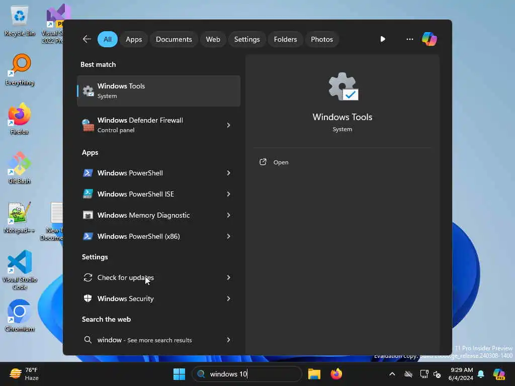Click Open in the Windows Tools preview
The width and height of the screenshot is (515, 386).
[x=281, y=162]
